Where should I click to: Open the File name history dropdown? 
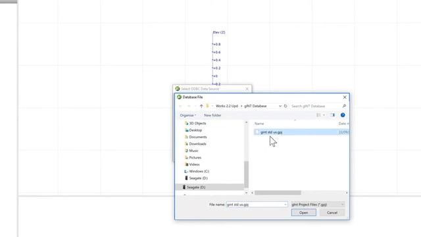[x=285, y=205]
